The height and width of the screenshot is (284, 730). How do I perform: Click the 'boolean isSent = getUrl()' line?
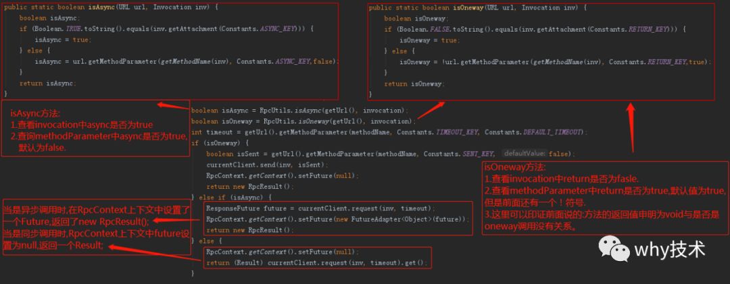[391, 153]
